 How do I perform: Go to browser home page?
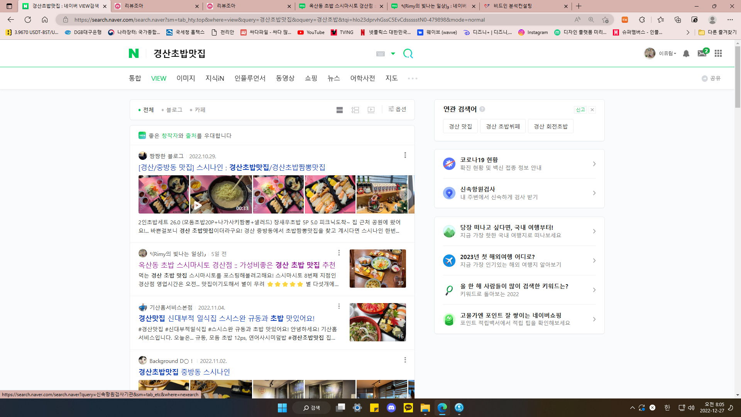pos(45,20)
